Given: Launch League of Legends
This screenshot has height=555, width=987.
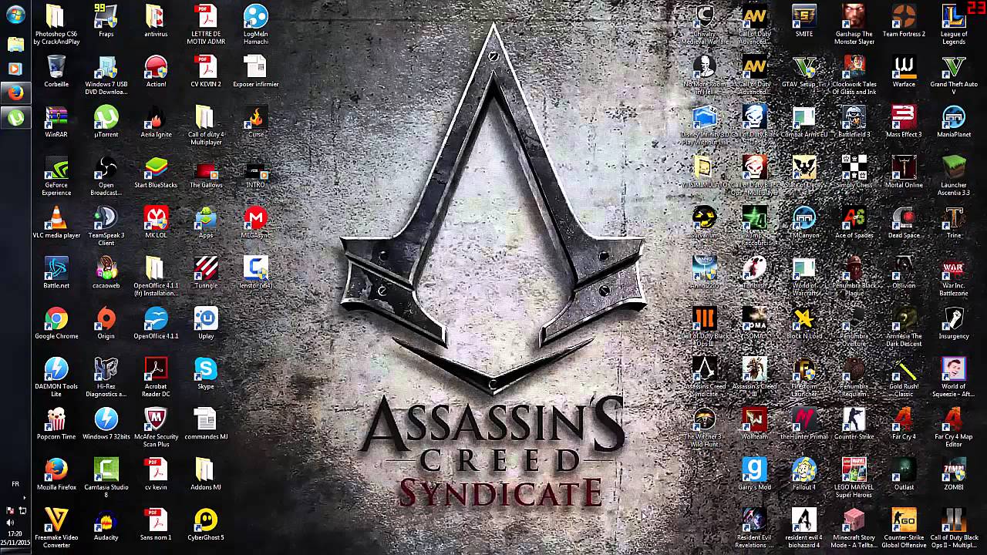Looking at the screenshot, I should [954, 25].
